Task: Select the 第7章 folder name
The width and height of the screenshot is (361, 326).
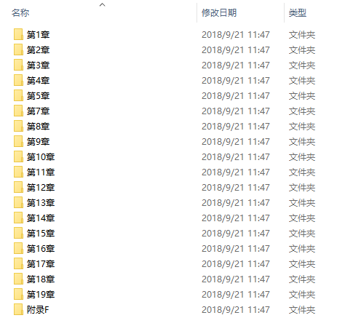Action: tap(38, 111)
